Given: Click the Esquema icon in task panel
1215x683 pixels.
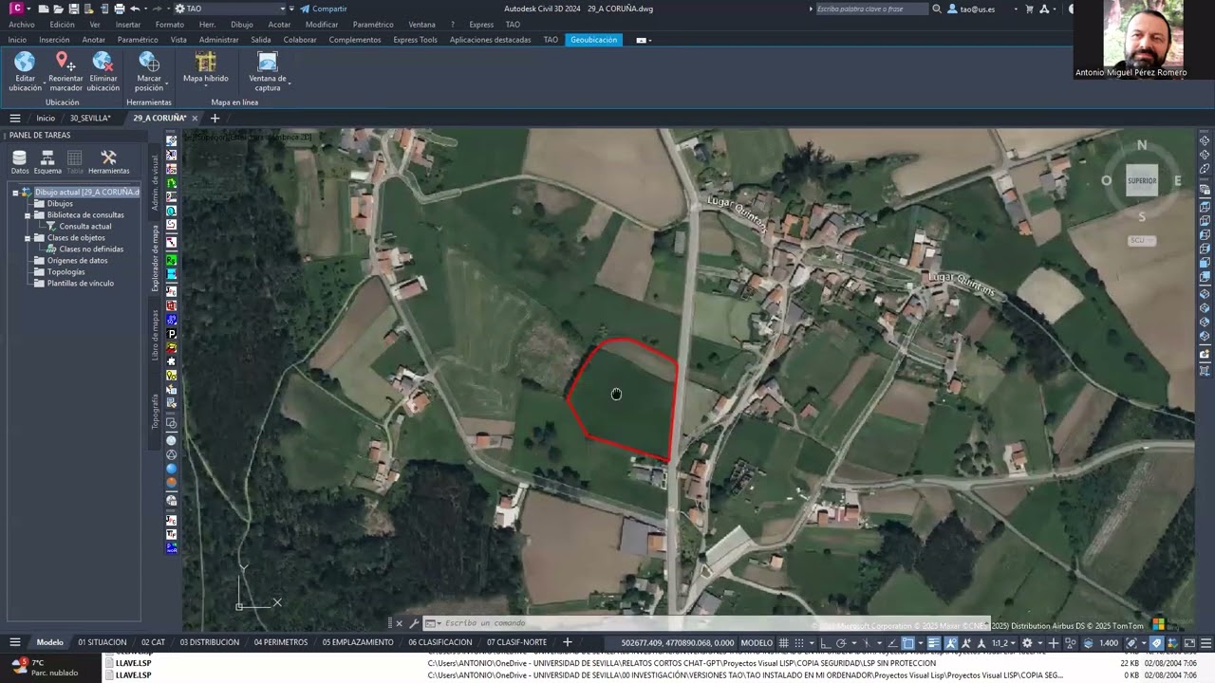Looking at the screenshot, I should [47, 157].
